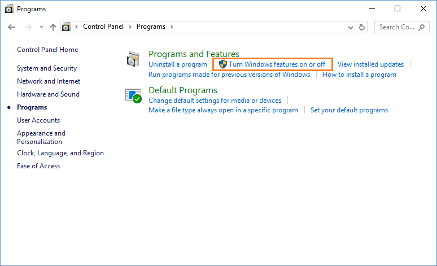Image resolution: width=437 pixels, height=266 pixels.
Task: Open Make a file type always open link
Action: (223, 110)
